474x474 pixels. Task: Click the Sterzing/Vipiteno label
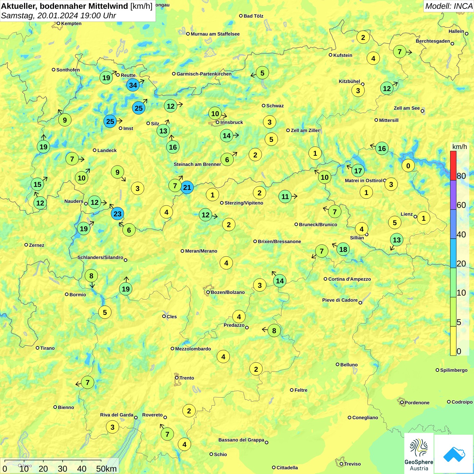[x=244, y=203]
